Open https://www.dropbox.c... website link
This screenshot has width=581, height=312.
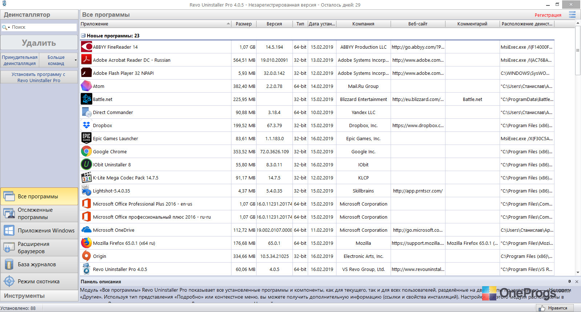(x=418, y=126)
